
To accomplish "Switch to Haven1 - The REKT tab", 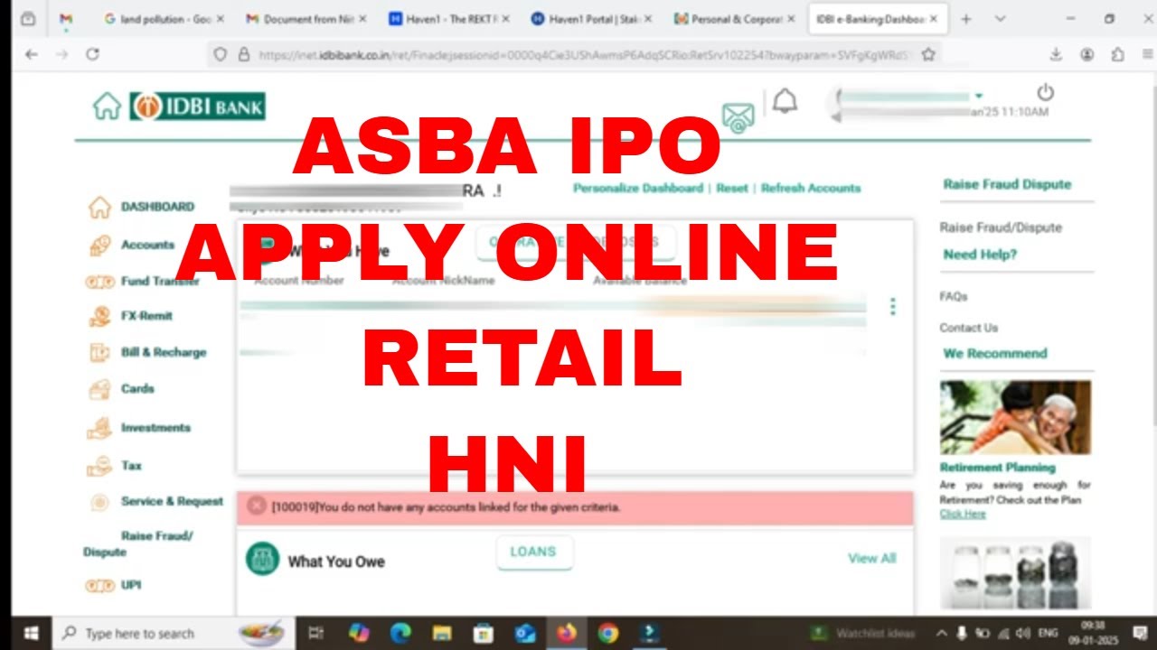I will (x=449, y=18).
